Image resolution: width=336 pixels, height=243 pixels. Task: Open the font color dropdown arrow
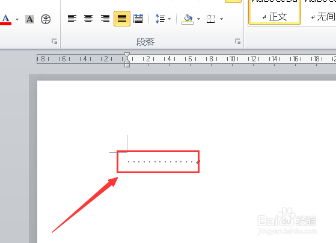click(17, 19)
